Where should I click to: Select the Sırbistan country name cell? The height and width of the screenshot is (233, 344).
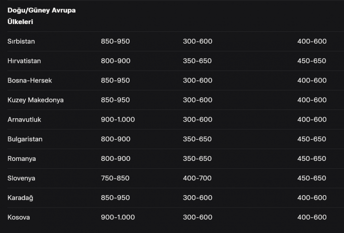tap(21, 41)
